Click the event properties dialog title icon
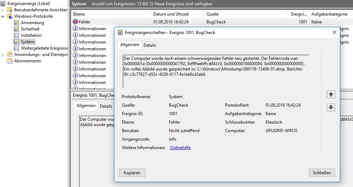The image size is (353, 187). pos(121,33)
